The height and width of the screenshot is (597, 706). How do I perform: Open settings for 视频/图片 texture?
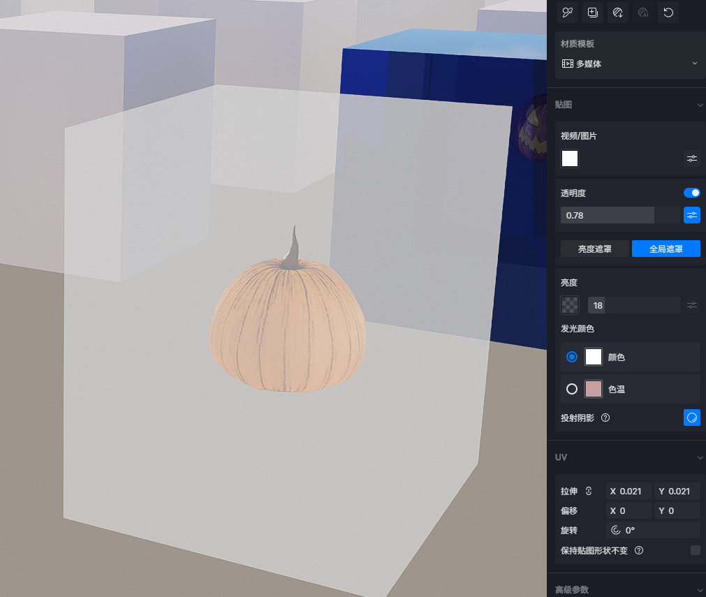pyautogui.click(x=691, y=159)
